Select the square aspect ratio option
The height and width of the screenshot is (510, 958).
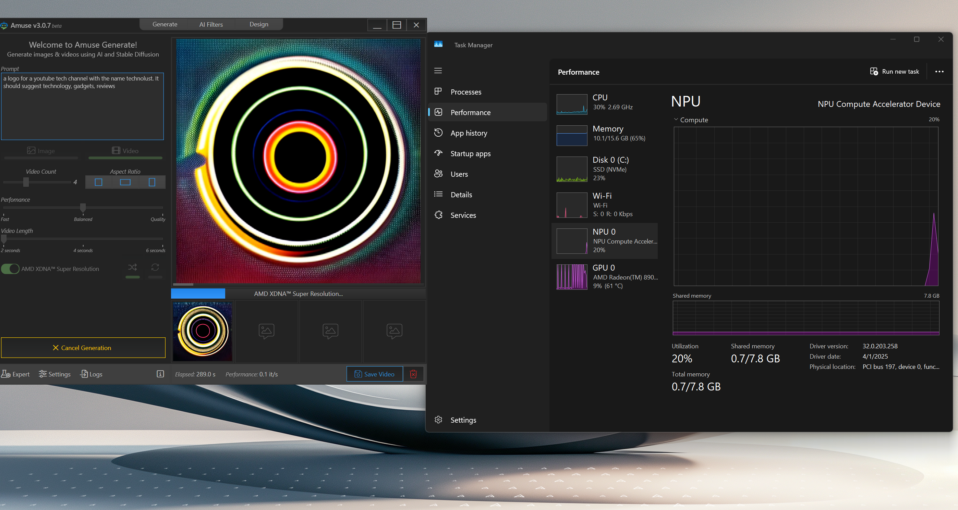click(x=99, y=182)
